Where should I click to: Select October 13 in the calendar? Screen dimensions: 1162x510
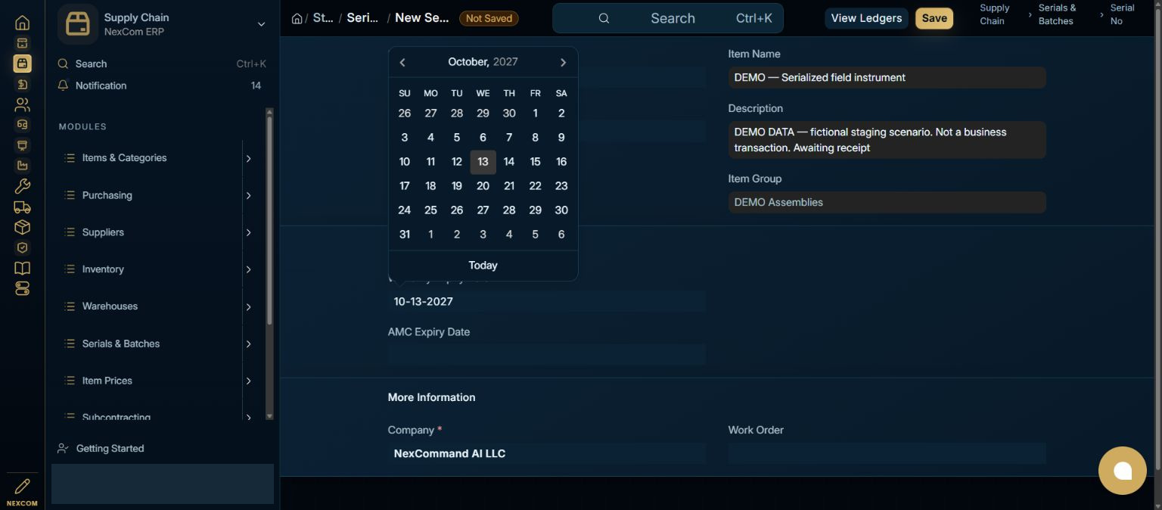pos(483,162)
